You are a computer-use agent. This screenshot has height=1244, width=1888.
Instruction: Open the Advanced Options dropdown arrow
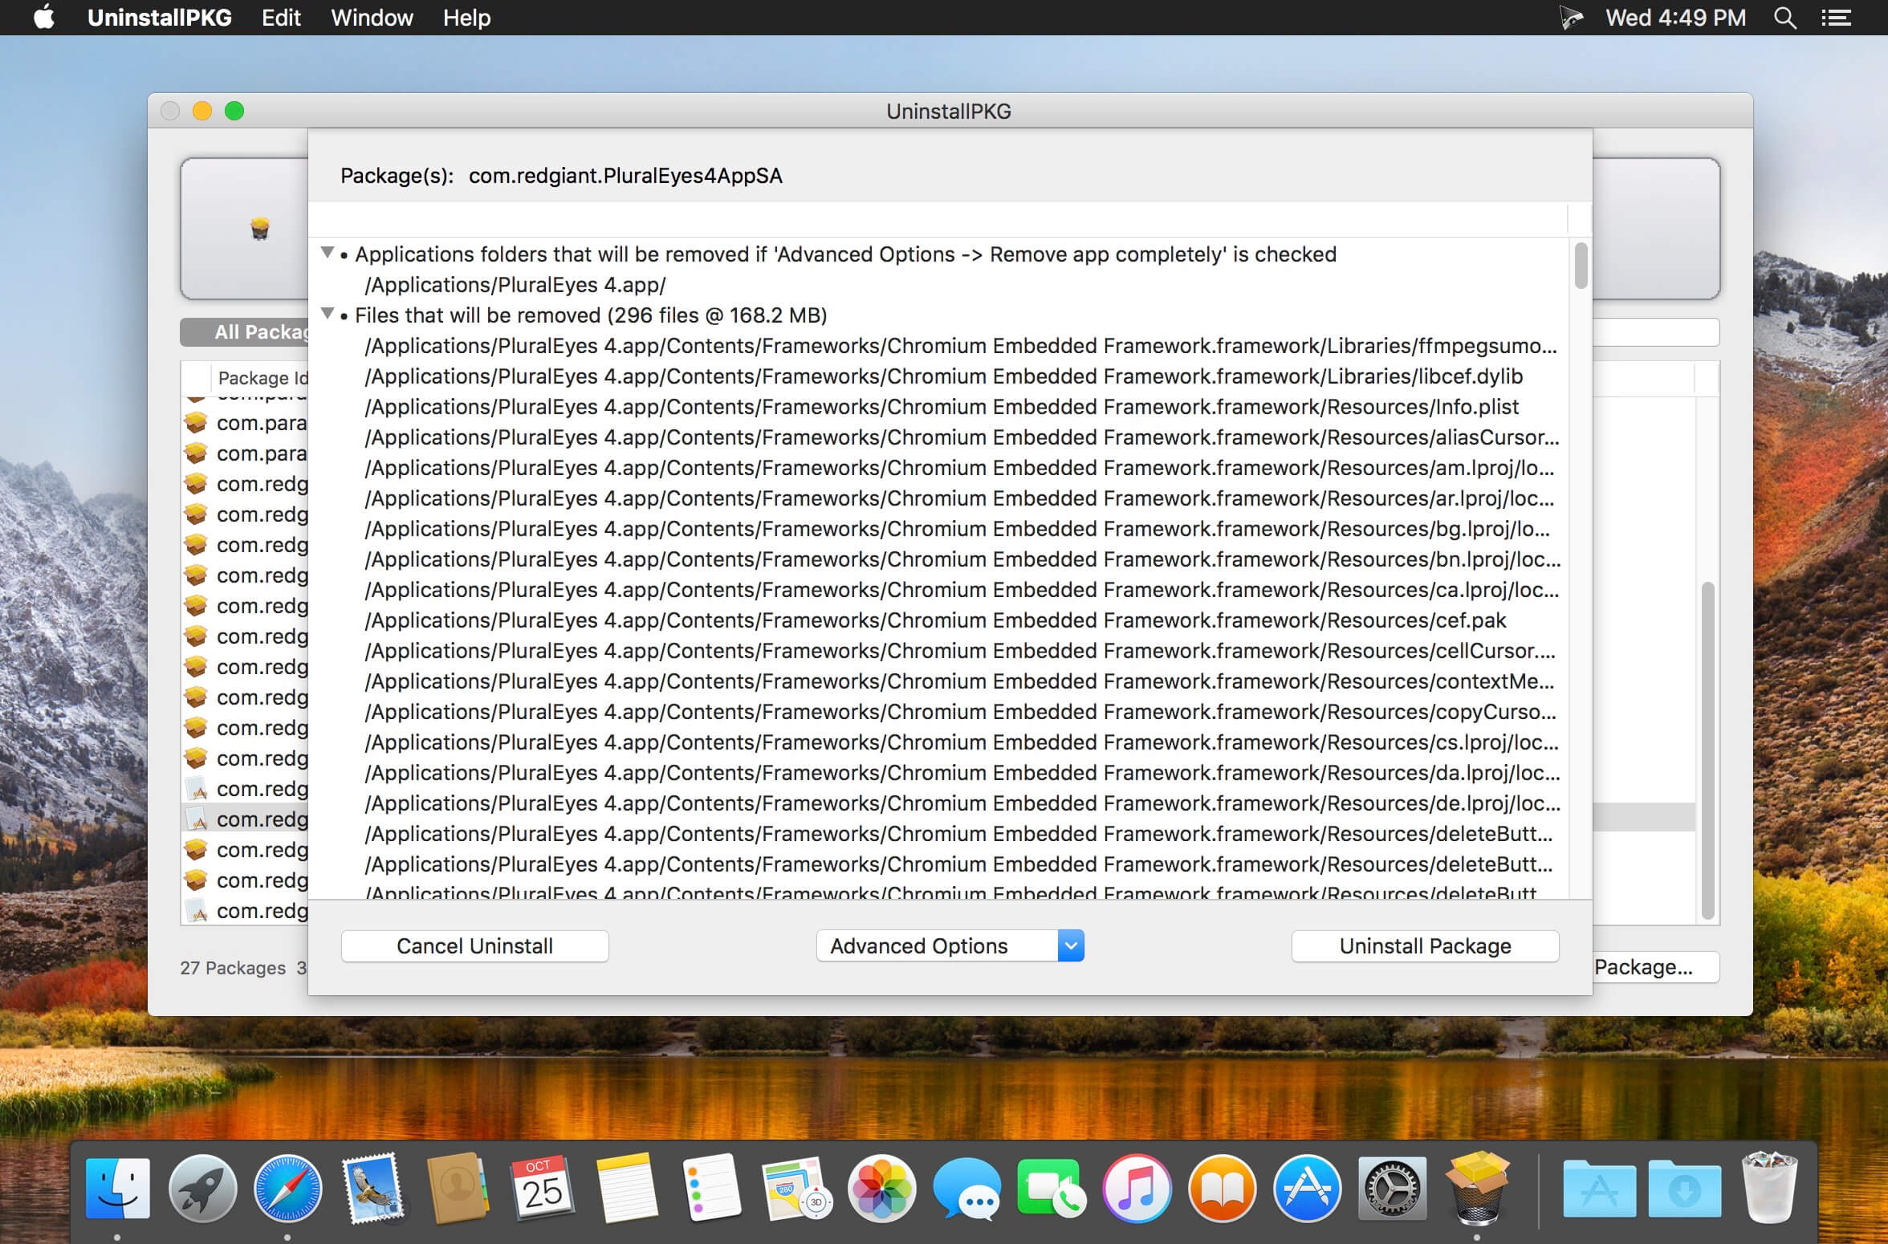(x=1071, y=945)
